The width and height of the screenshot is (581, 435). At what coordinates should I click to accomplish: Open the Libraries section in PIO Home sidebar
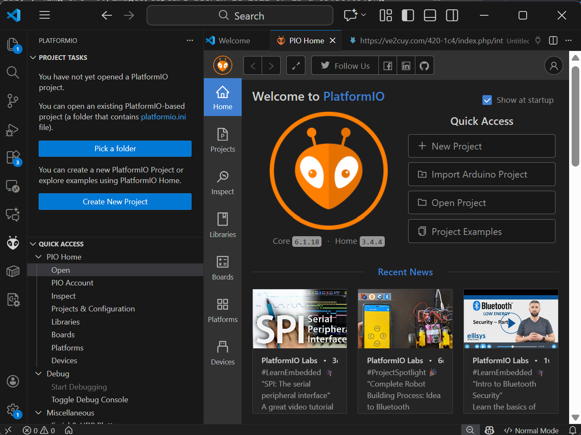pos(223,226)
